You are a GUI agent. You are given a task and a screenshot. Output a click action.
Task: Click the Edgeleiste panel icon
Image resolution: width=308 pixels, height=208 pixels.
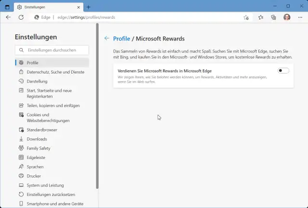click(x=21, y=157)
